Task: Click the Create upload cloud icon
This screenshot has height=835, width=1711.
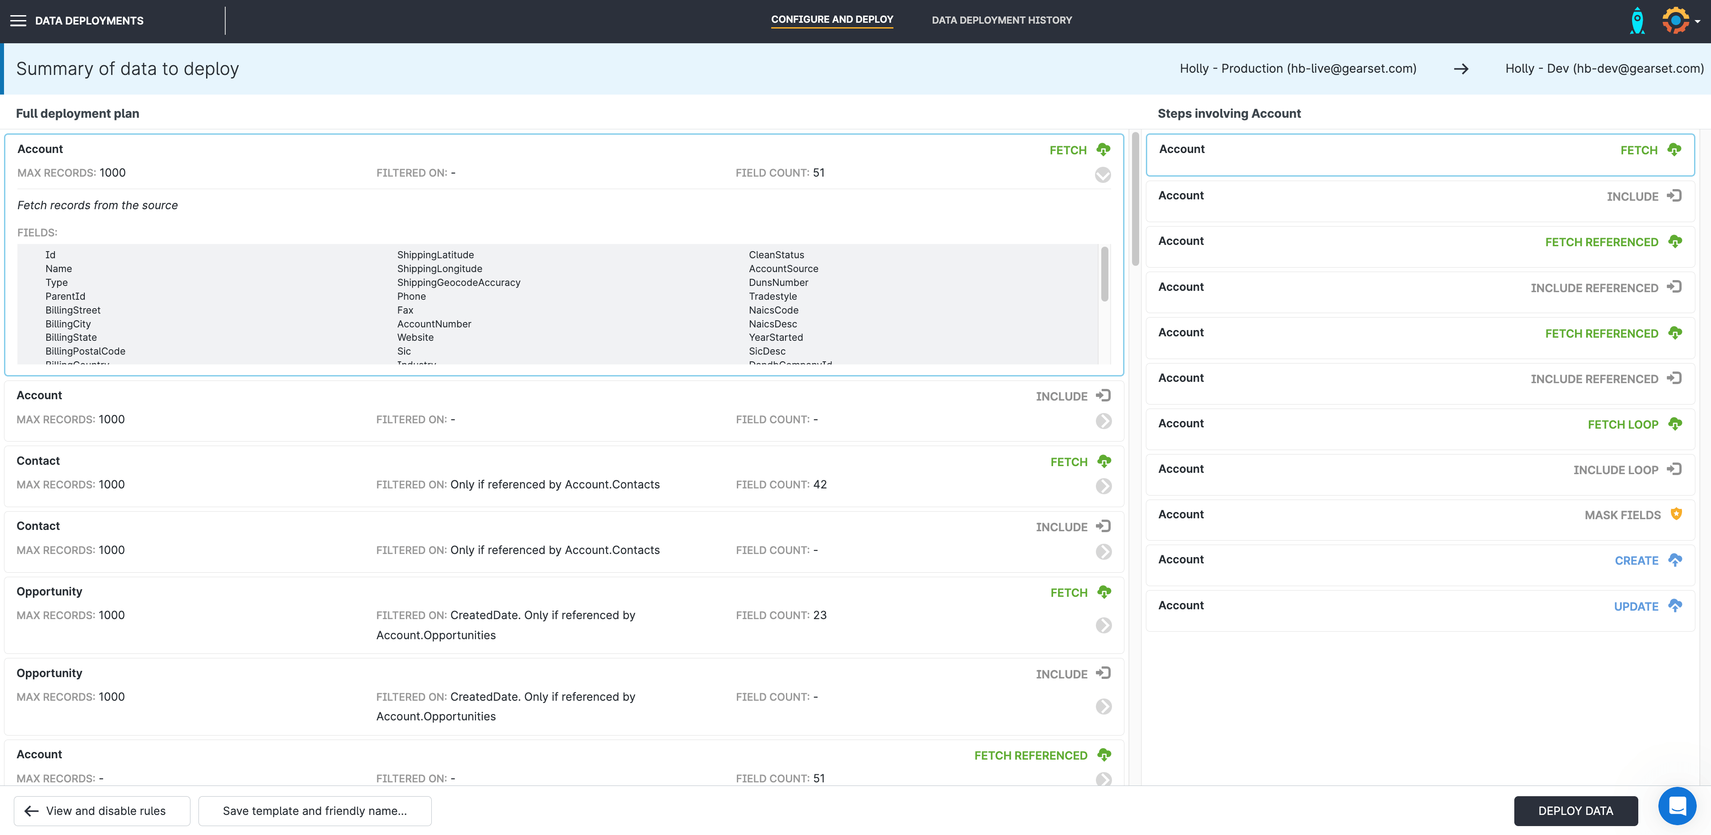Action: [1675, 560]
